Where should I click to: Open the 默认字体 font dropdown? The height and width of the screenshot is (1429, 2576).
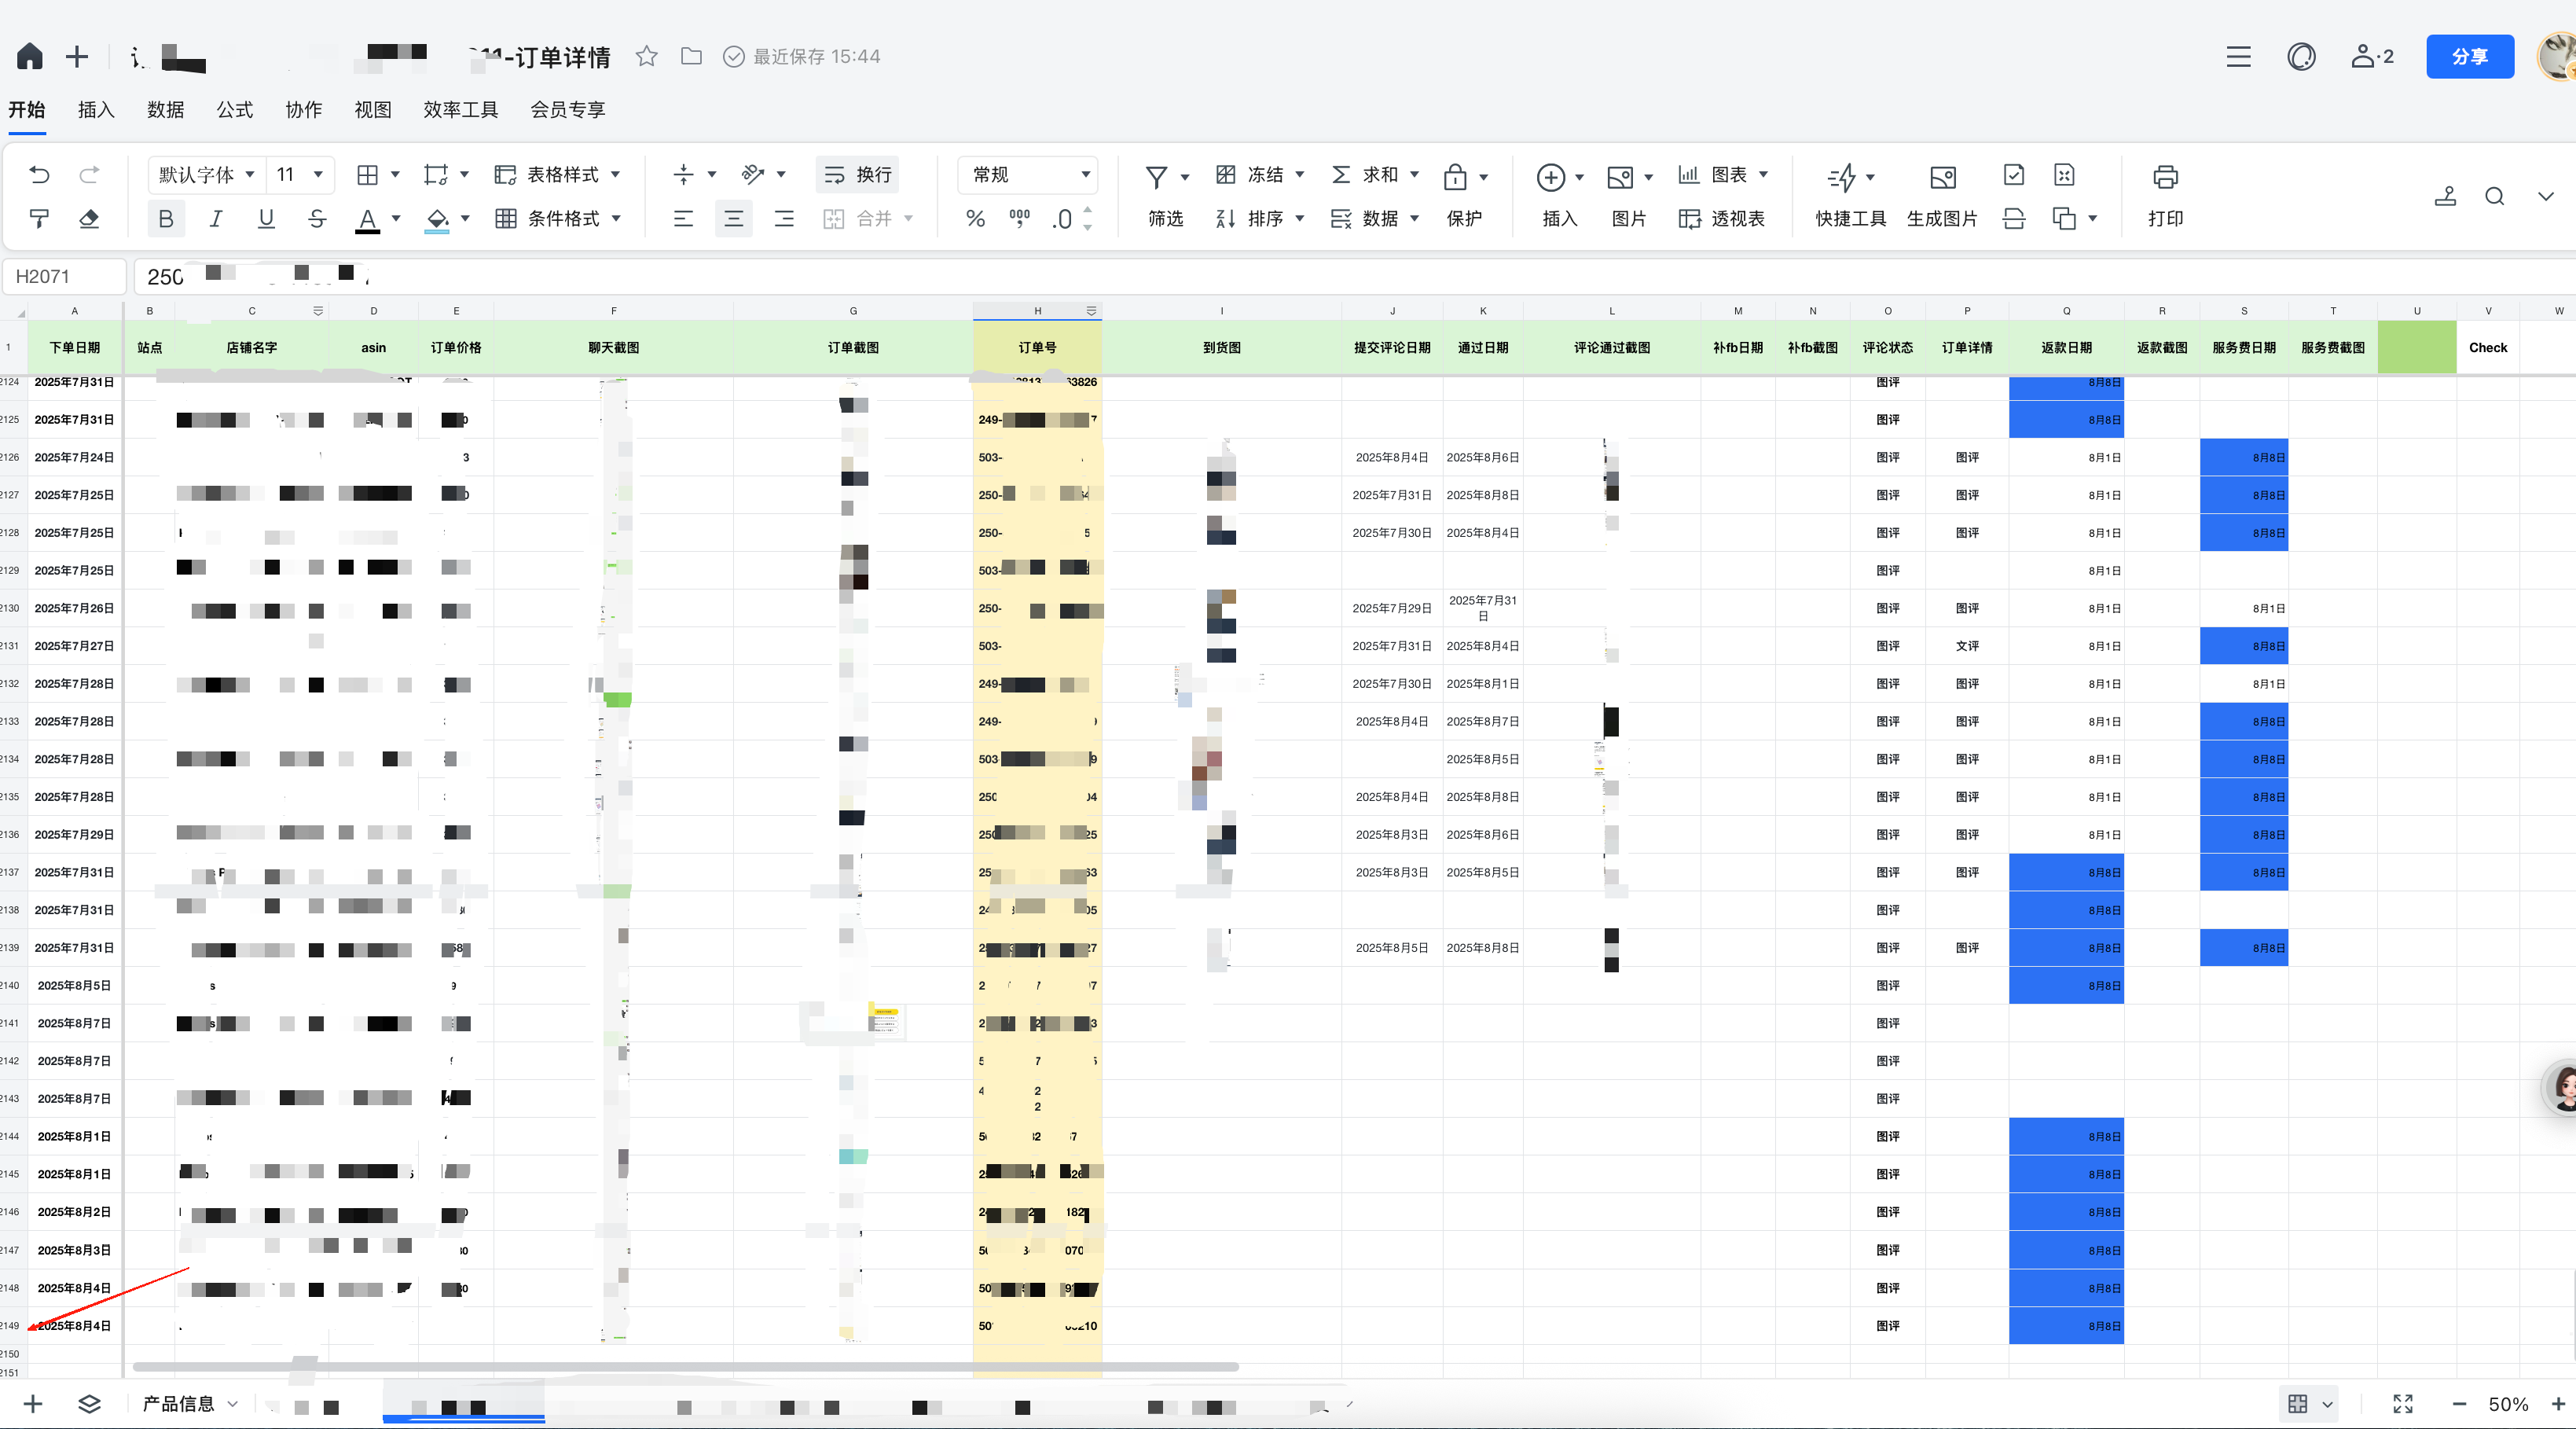206,175
